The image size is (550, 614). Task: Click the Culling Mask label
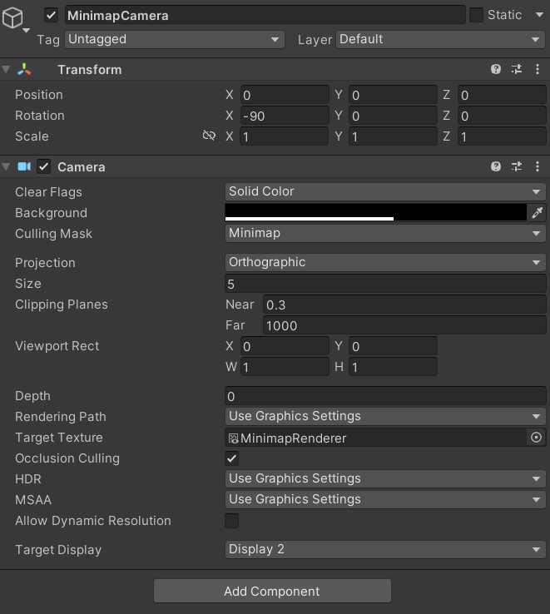(x=53, y=234)
